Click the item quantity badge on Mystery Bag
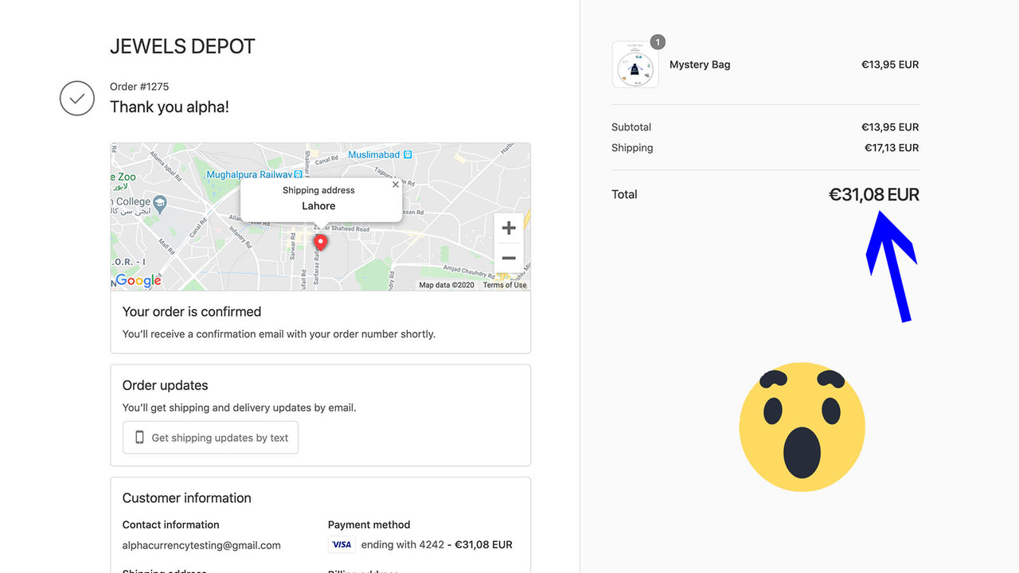Image resolution: width=1019 pixels, height=573 pixels. click(657, 41)
